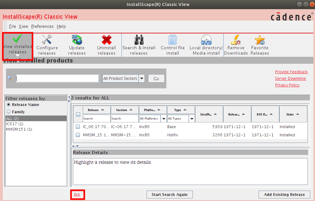315x201 pixels.
Task: Click the MMSIM~15 version cell
Action: [123, 135]
